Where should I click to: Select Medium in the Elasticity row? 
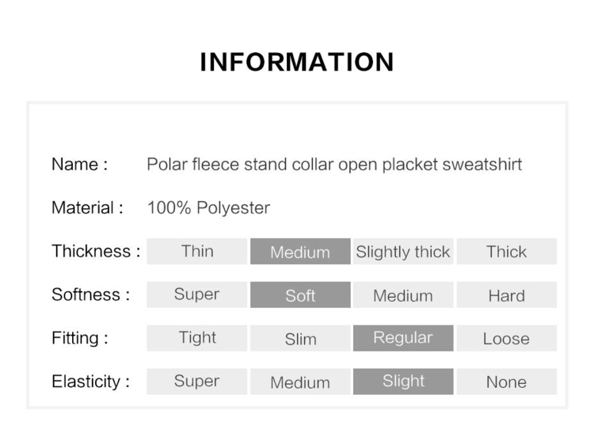[300, 382]
